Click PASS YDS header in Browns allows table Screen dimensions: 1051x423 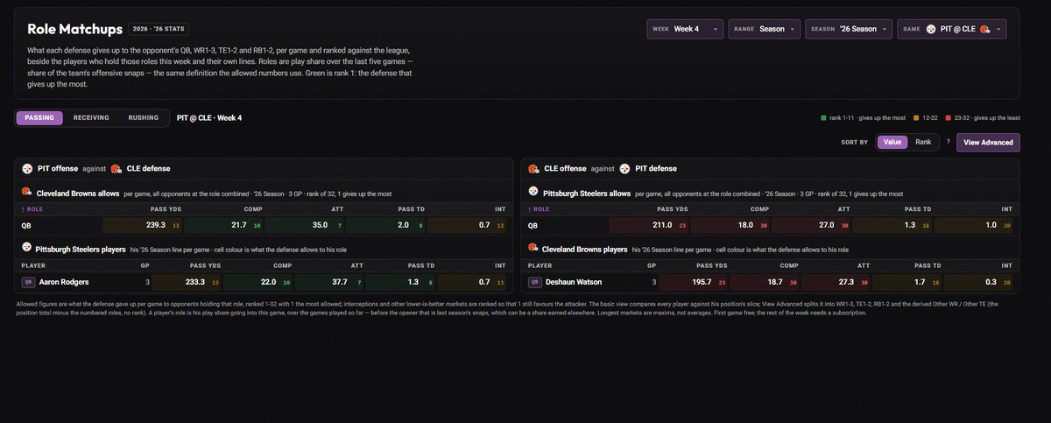pos(166,209)
